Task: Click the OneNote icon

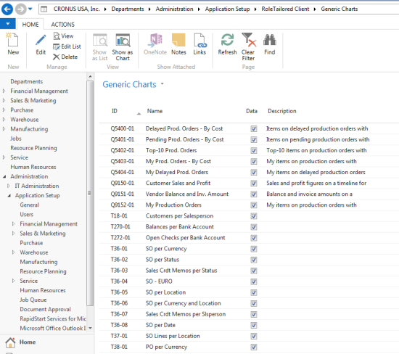Action: (155, 40)
